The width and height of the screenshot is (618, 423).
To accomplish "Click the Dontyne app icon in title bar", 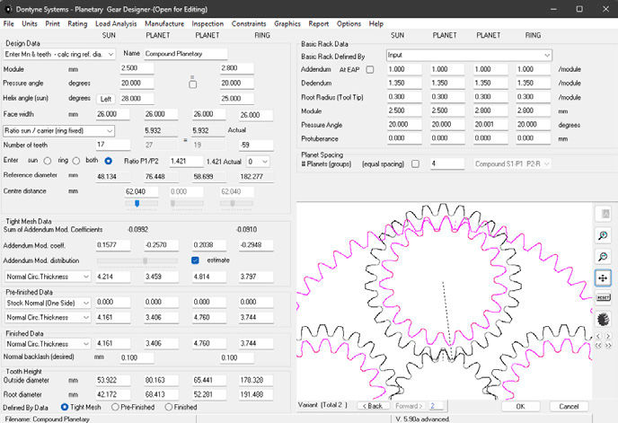I will pyautogui.click(x=8, y=9).
